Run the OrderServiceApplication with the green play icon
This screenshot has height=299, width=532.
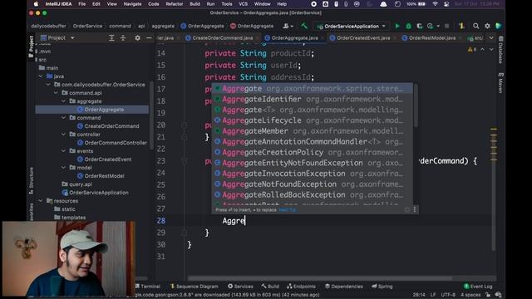(x=397, y=26)
